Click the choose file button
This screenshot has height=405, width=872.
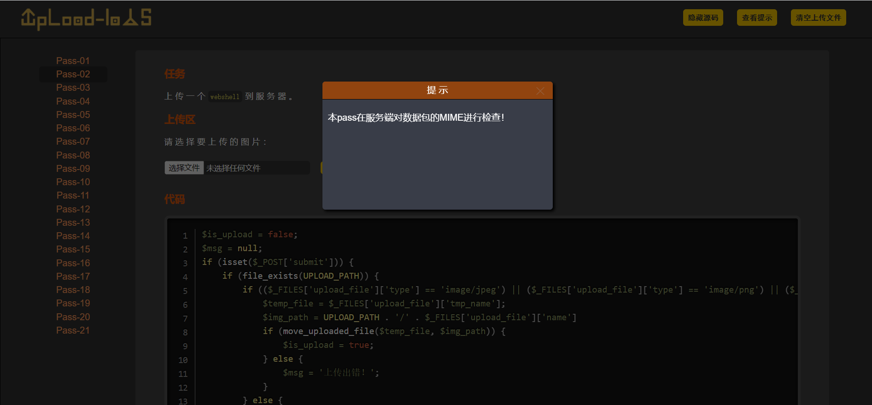pos(184,168)
